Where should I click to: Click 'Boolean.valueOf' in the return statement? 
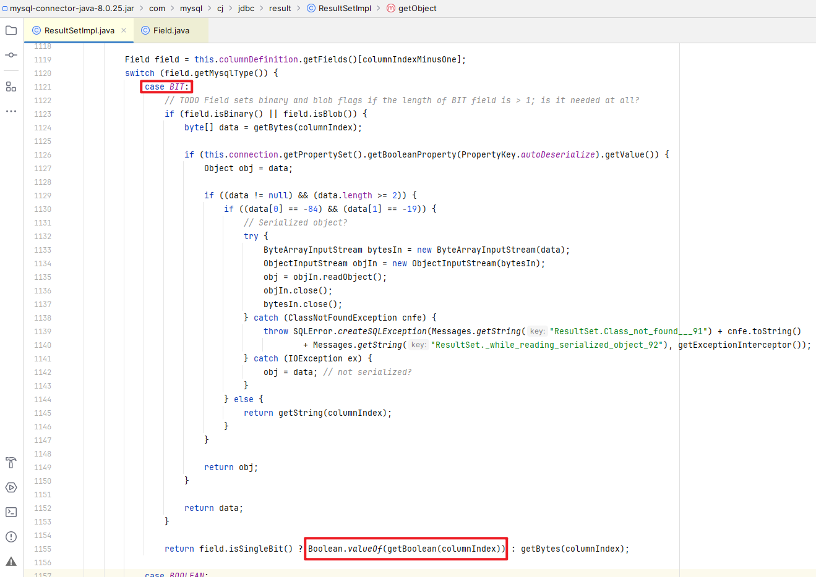tap(345, 549)
